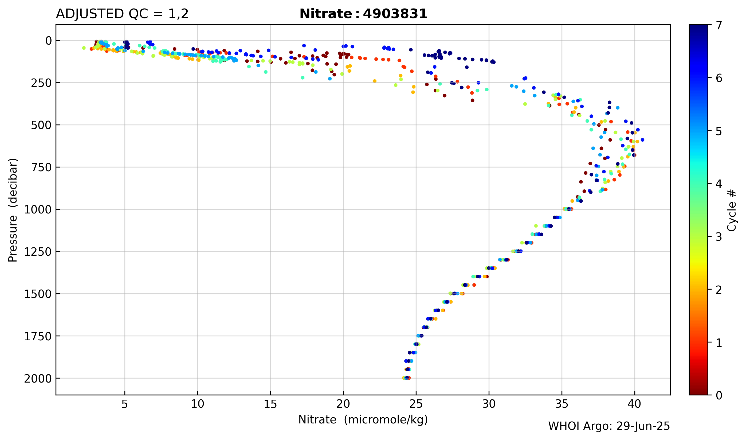
Task: Click x-axis tick label '15'
Action: click(270, 404)
